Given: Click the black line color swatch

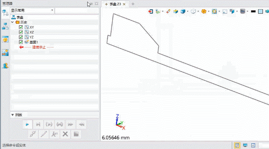Looking at the screenshot, I should click(x=253, y=11).
